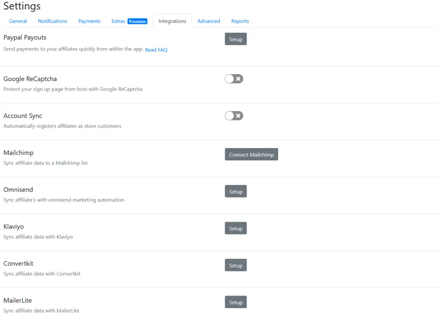This screenshot has height=316, width=439.
Task: Click Setup for Paypal Payouts
Action: pos(236,39)
